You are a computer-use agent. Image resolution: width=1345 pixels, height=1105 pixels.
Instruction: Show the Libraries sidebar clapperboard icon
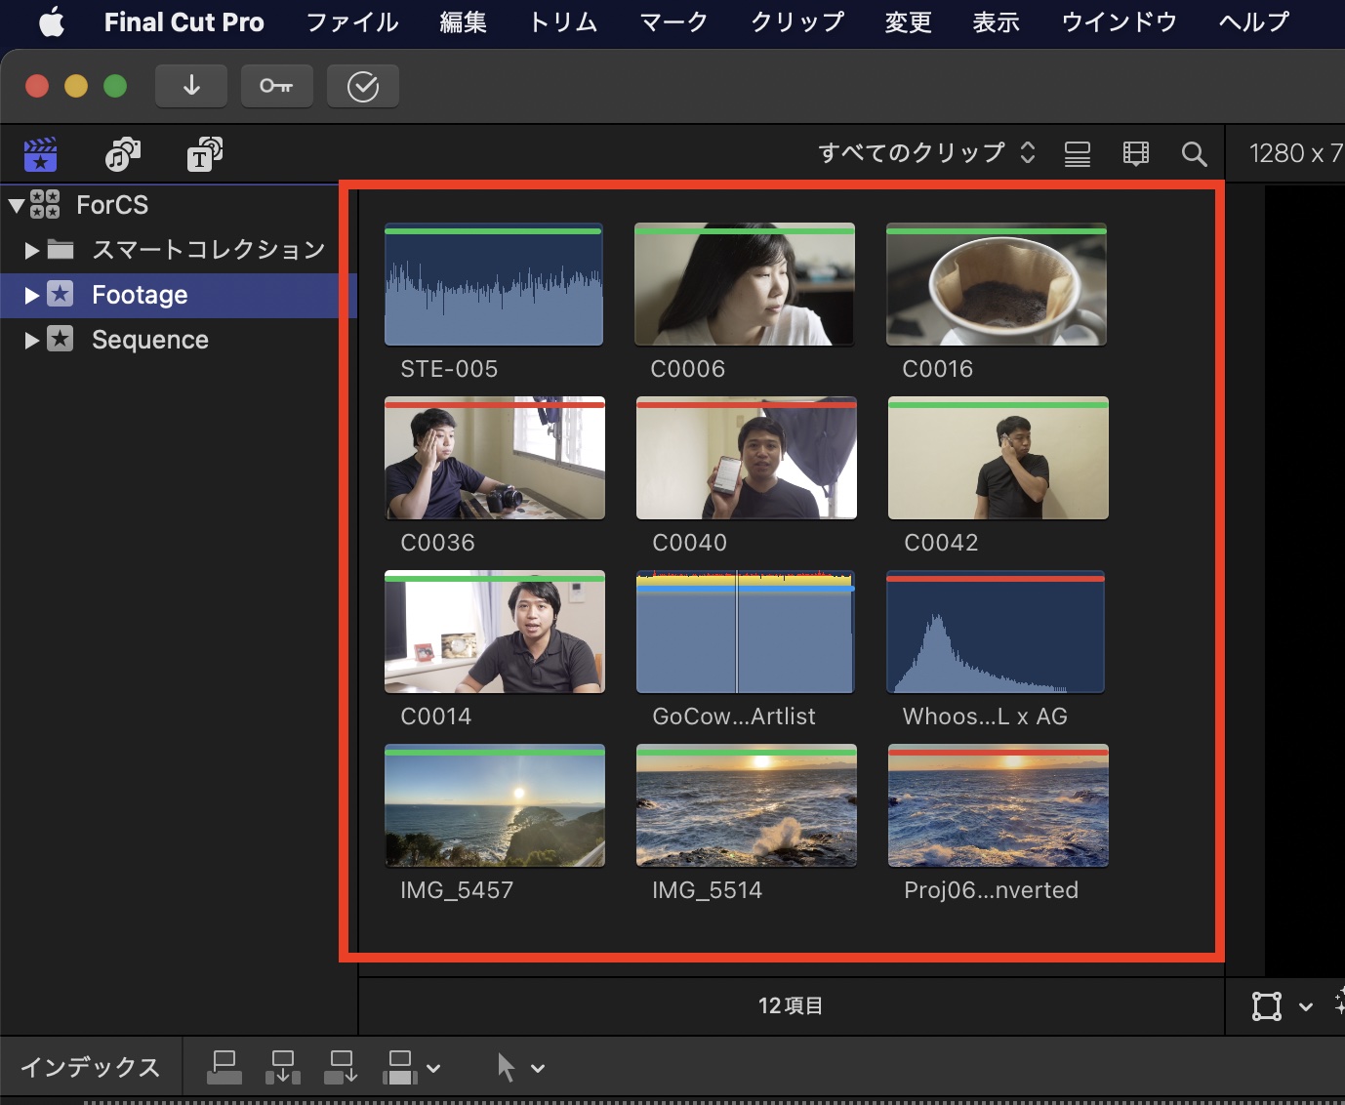(40, 154)
